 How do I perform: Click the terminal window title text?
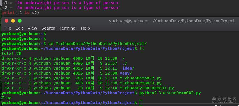tap(172, 21)
